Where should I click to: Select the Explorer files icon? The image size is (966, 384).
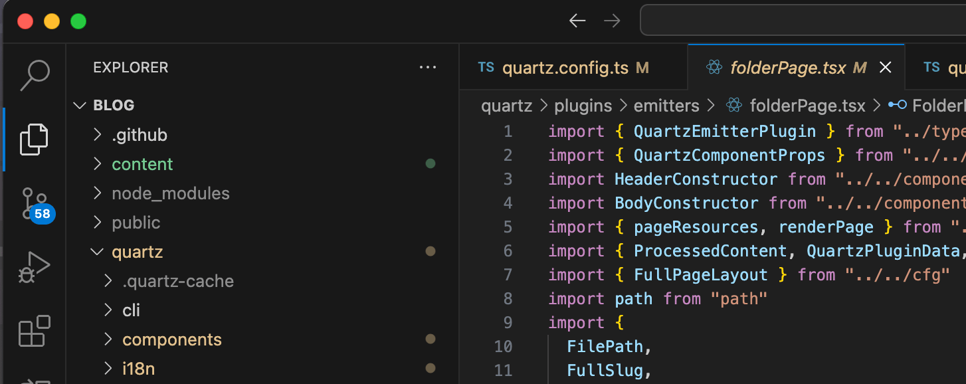point(35,139)
